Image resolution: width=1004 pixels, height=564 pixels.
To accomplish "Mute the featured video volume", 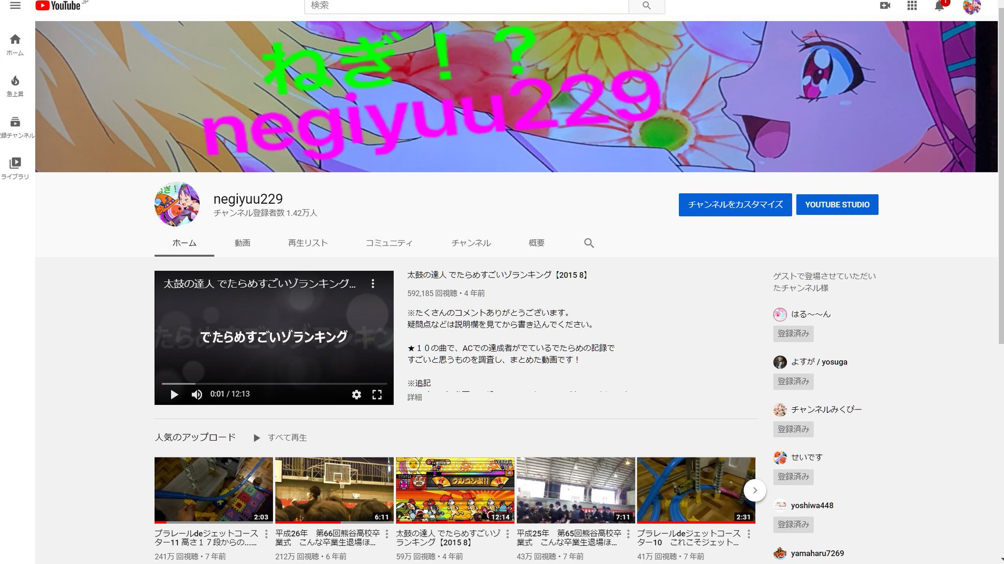I will (x=197, y=395).
